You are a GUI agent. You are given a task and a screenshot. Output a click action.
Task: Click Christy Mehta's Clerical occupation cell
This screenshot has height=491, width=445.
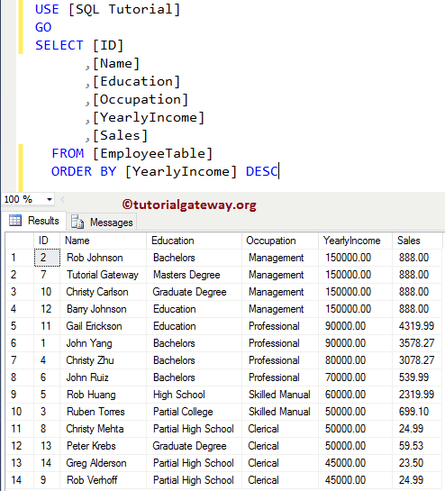tap(280, 429)
